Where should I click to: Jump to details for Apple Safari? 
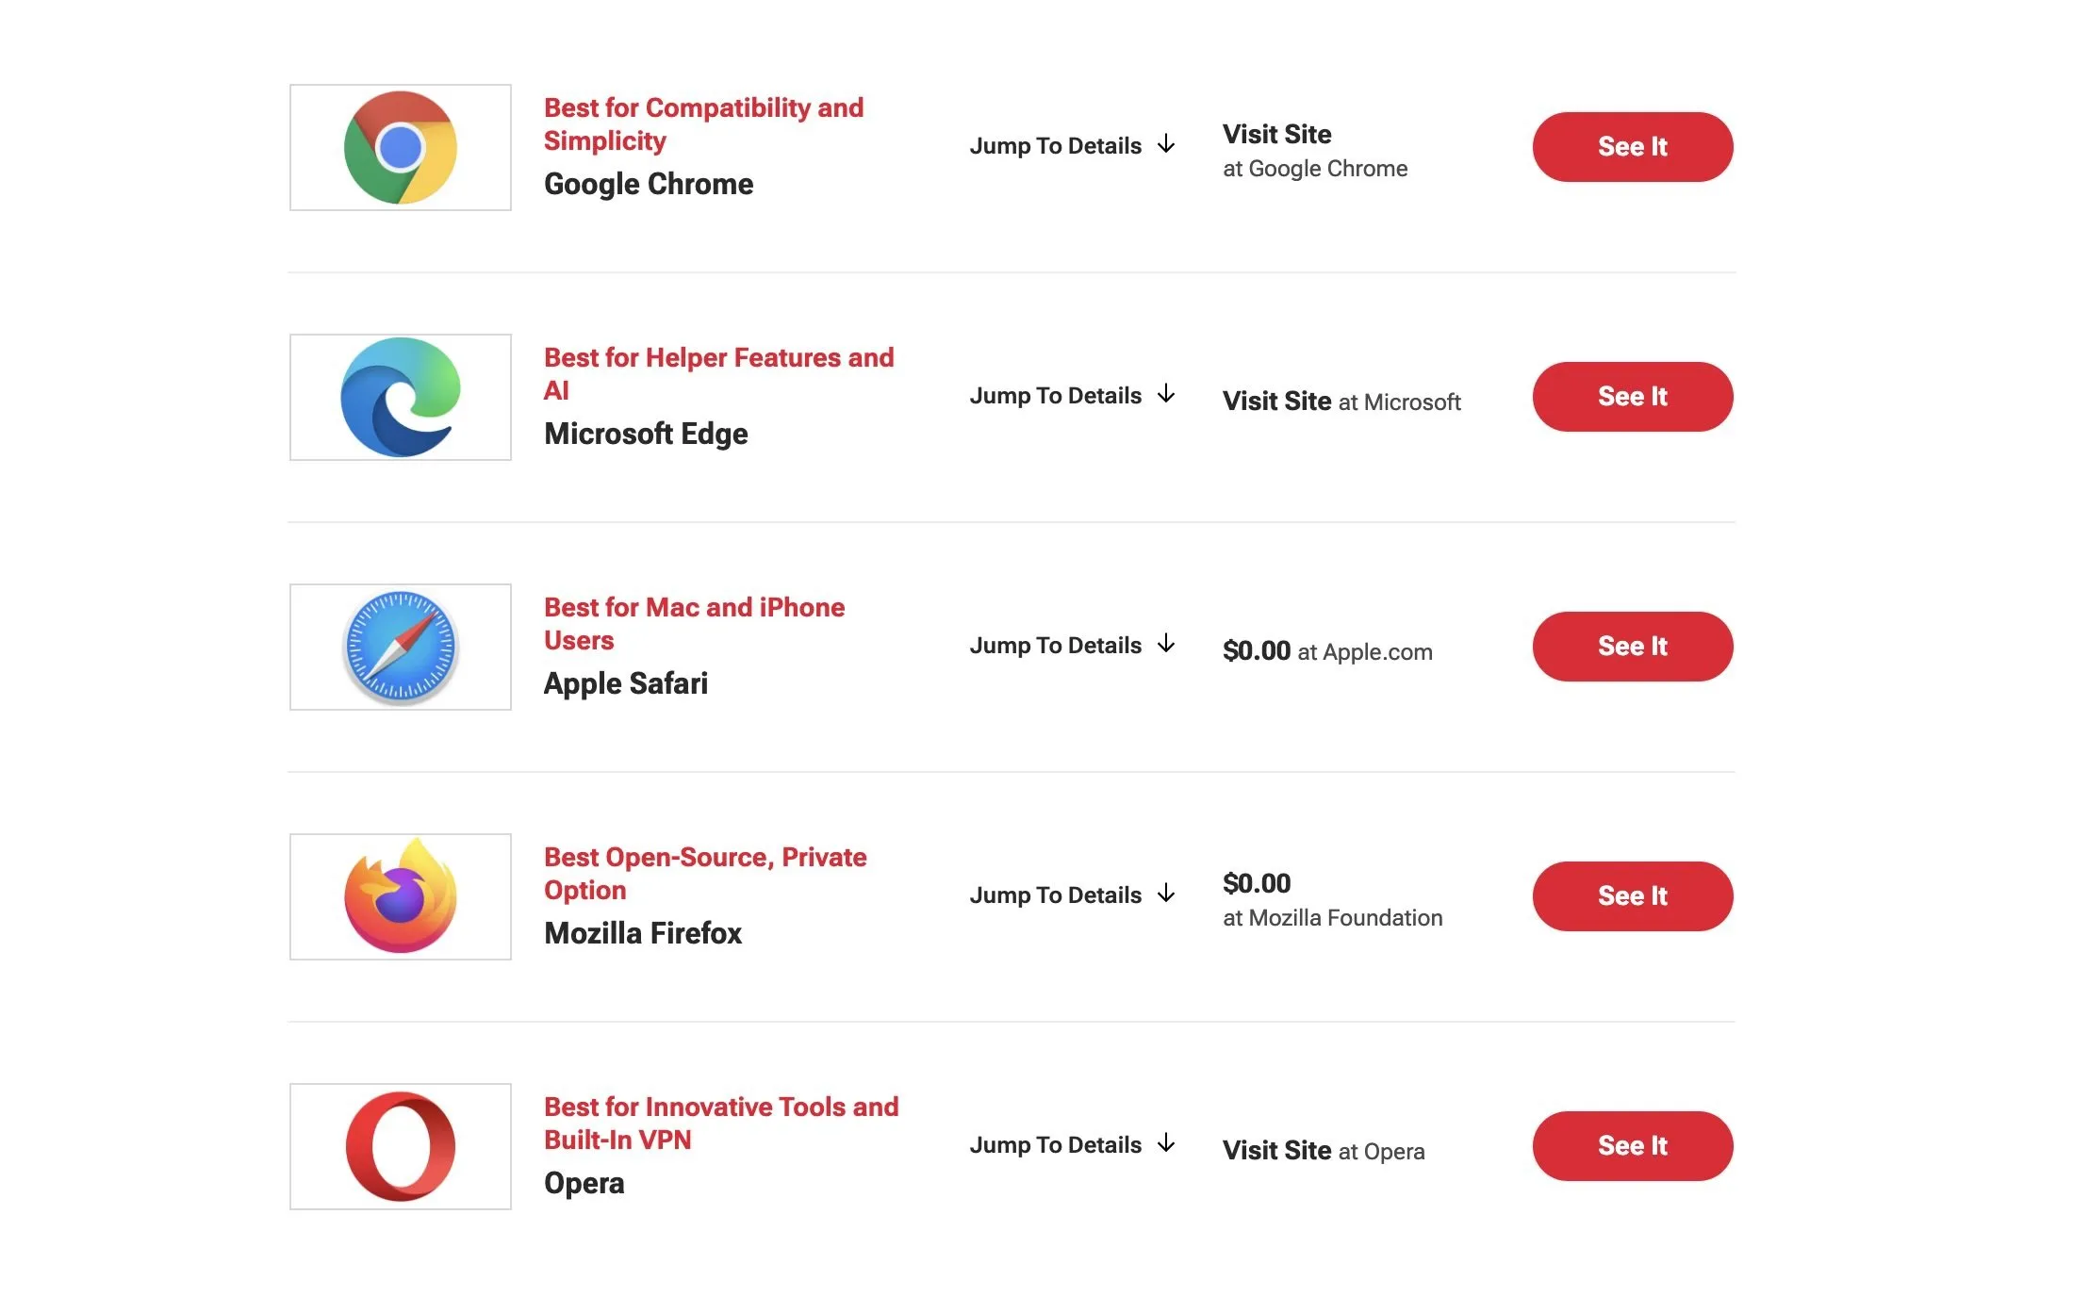point(1072,646)
